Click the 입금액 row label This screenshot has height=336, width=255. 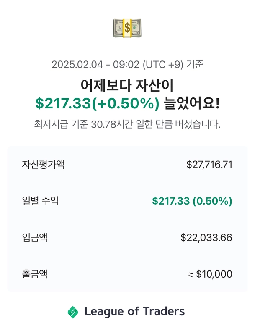[x=35, y=237]
